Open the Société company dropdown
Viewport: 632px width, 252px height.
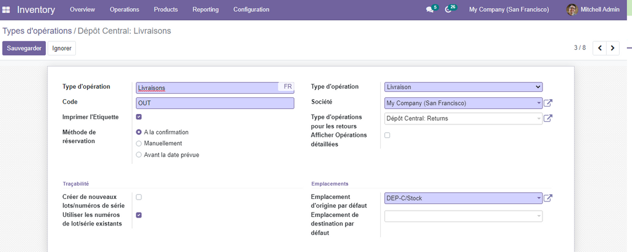pyautogui.click(x=463, y=103)
